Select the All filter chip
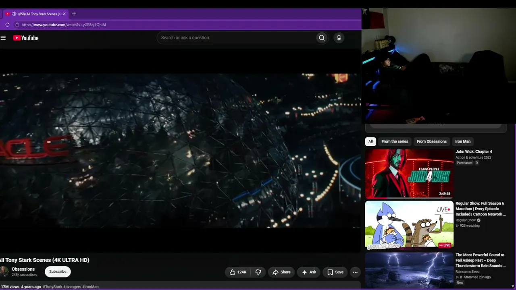The width and height of the screenshot is (516, 290). click(x=370, y=141)
